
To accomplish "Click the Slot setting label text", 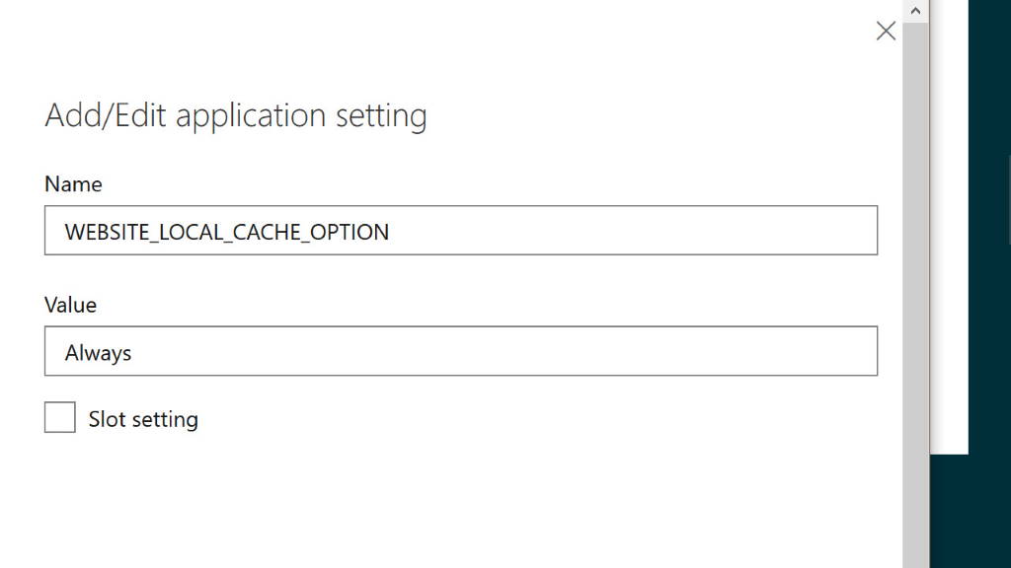I will pyautogui.click(x=144, y=418).
